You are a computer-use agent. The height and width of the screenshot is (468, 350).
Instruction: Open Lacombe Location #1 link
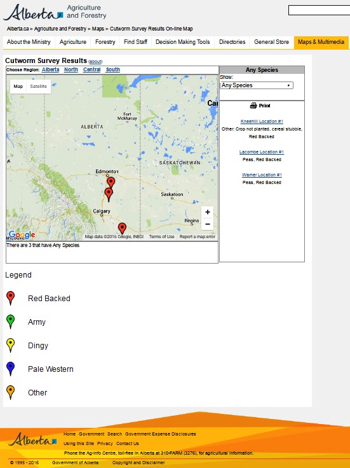262,152
